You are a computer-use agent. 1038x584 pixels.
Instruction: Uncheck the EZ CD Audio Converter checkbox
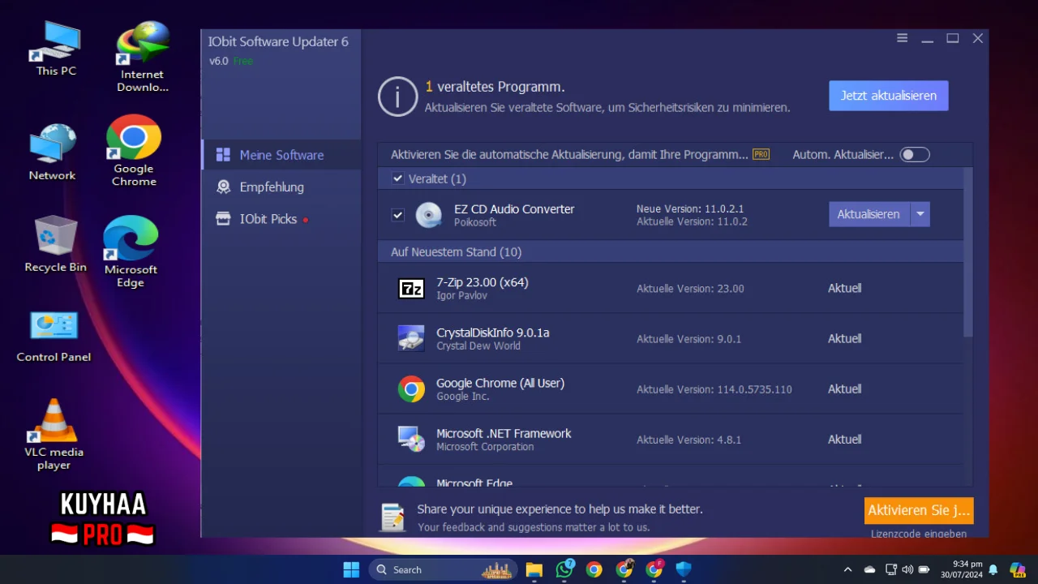pos(397,215)
